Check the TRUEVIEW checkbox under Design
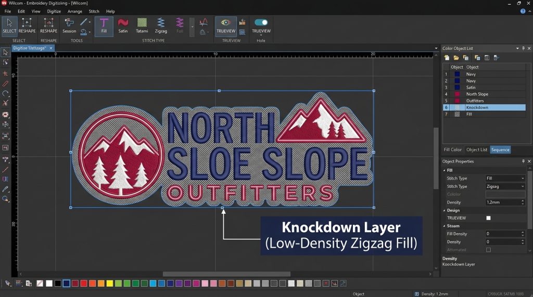The width and height of the screenshot is (533, 297). (488, 218)
